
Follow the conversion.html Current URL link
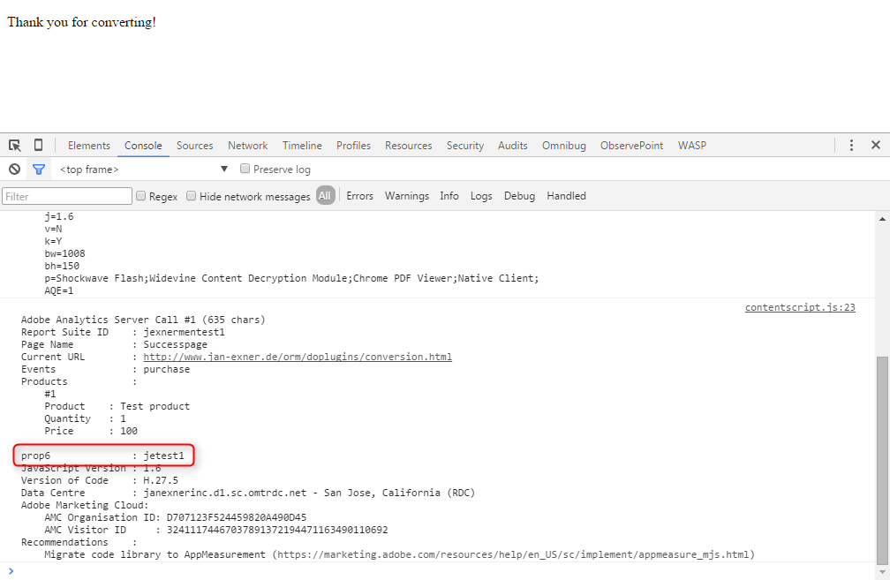(298, 357)
